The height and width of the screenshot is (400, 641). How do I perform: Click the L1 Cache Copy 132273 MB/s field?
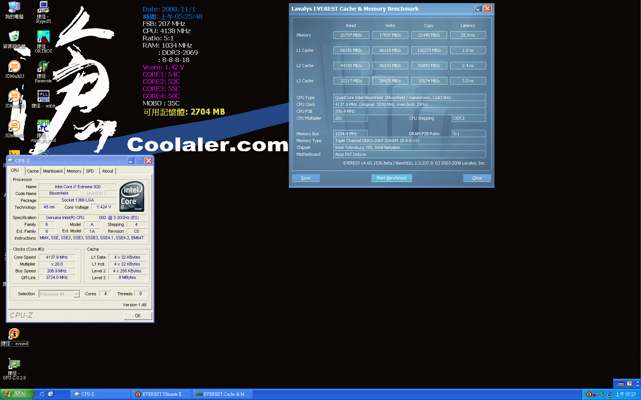coord(429,50)
